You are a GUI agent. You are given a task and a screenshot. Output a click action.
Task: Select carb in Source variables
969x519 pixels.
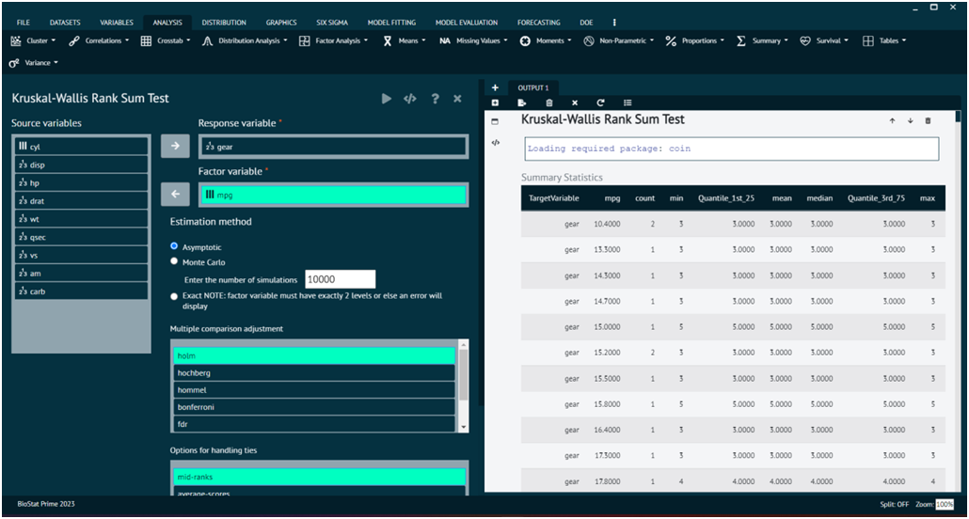82,291
